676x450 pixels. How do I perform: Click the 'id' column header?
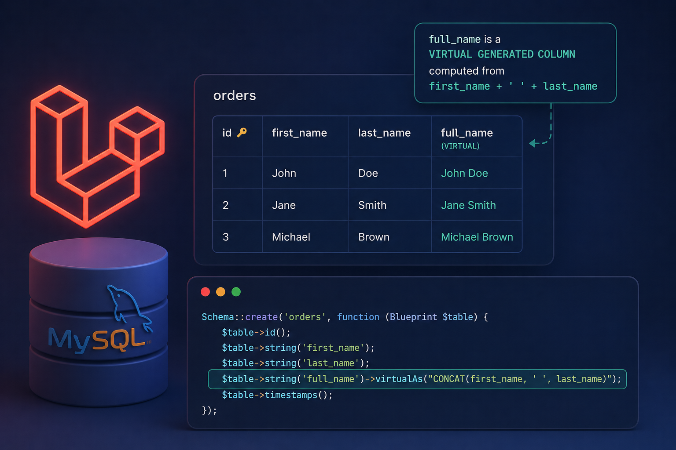(227, 133)
